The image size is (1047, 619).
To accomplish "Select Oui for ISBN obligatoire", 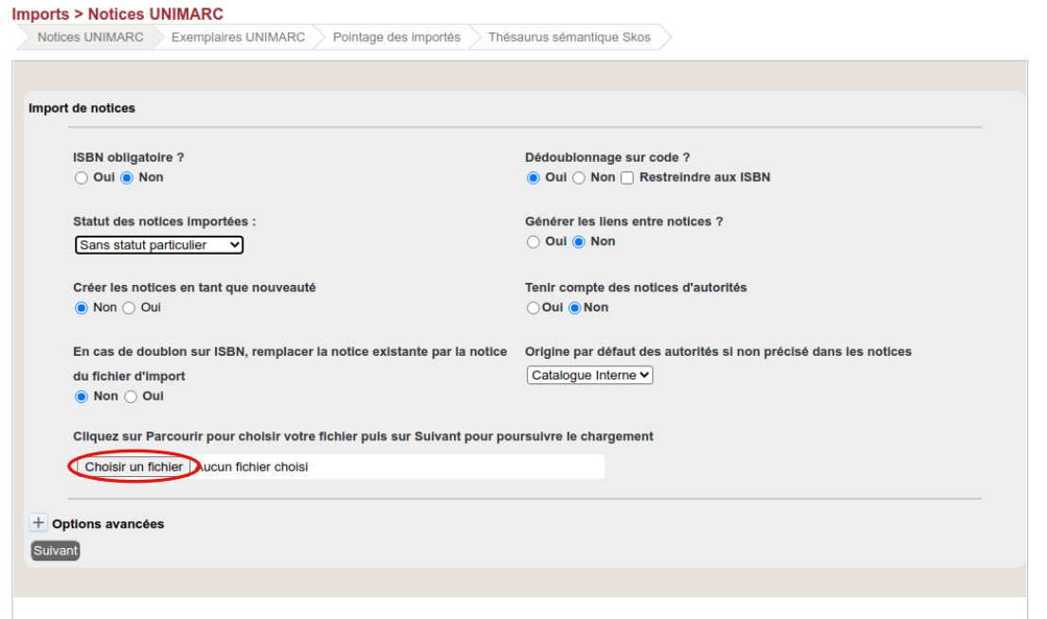I will (81, 178).
